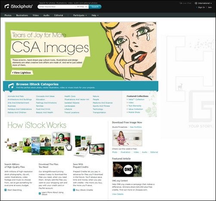Open the Nature category
The width and height of the screenshot is (216, 201).
pyautogui.click(x=96, y=96)
